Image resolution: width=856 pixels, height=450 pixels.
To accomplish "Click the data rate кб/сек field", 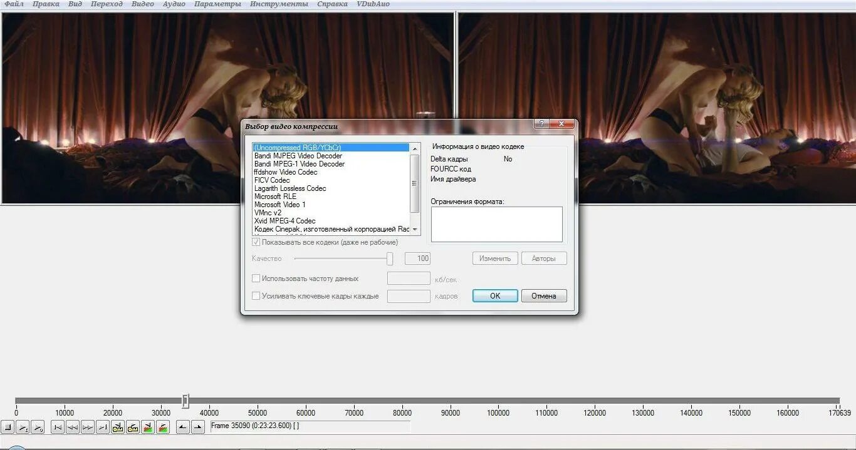I will 409,279.
